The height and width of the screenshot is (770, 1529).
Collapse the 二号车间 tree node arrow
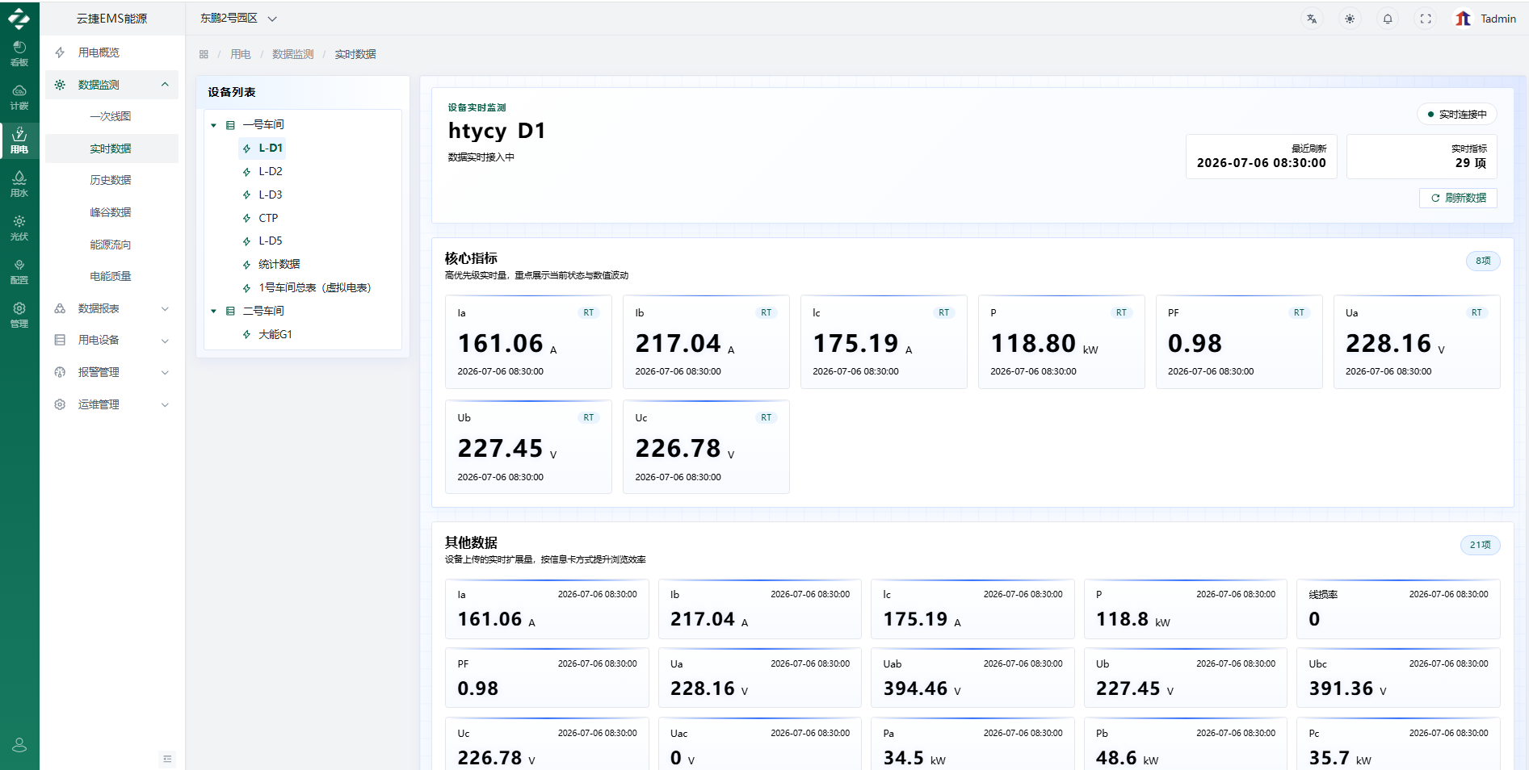pos(214,311)
